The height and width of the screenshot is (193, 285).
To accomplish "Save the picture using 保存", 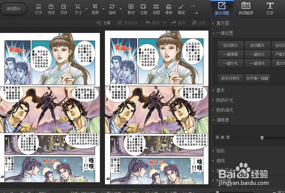I will click(x=51, y=9).
